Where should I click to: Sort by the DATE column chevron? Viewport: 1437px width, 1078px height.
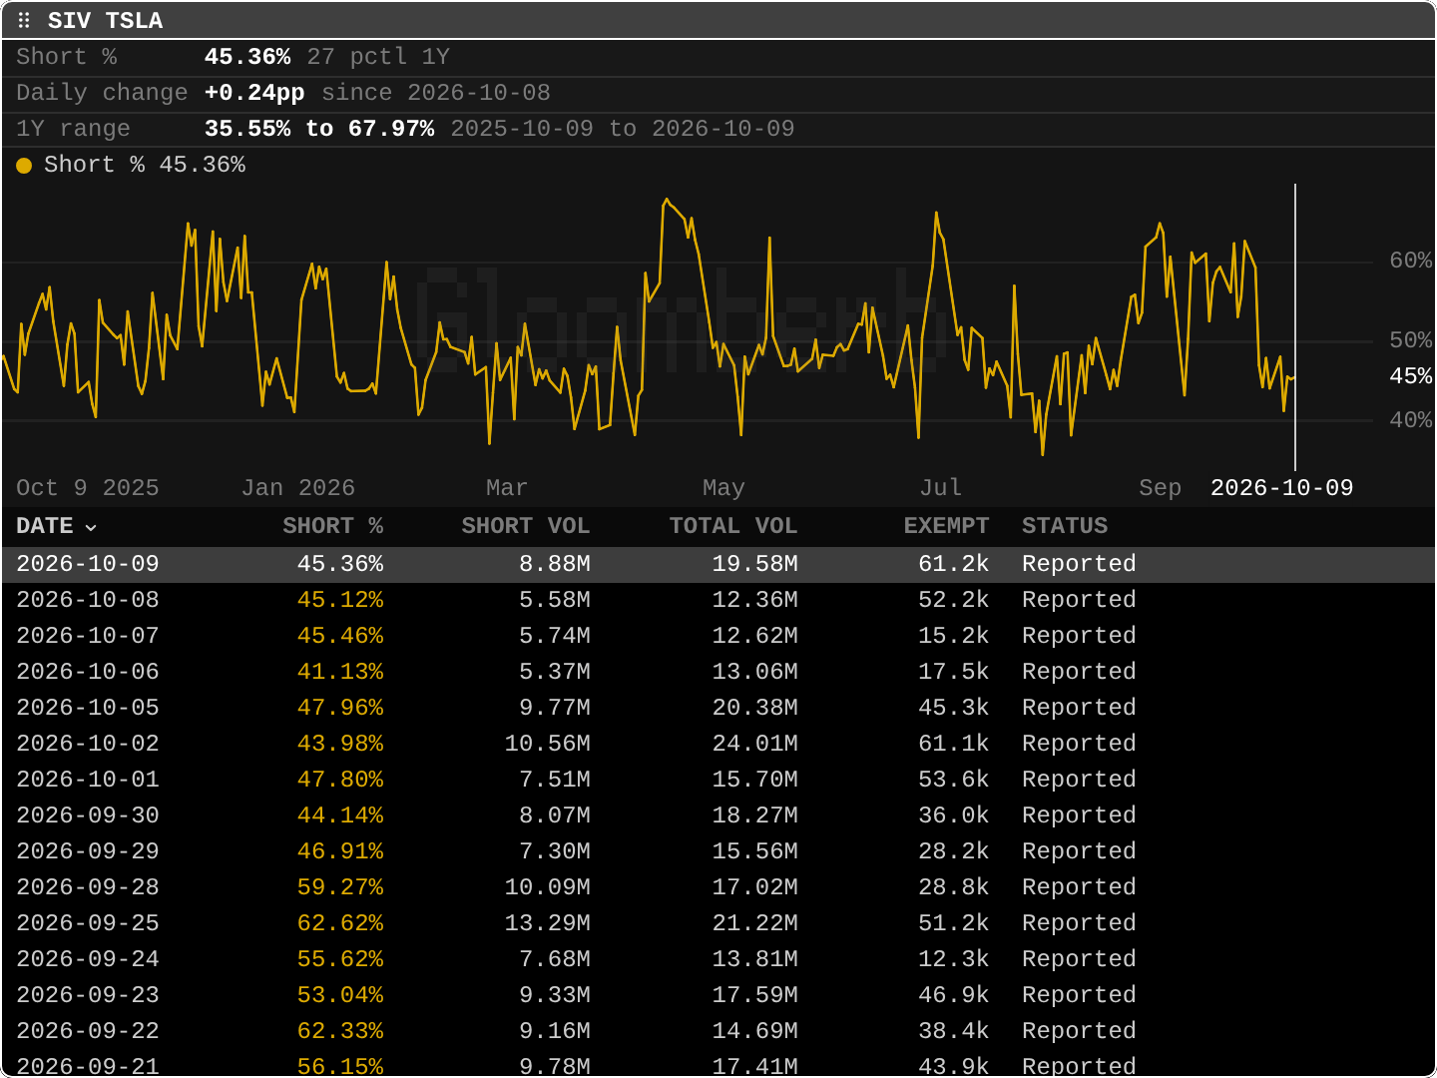[x=91, y=527]
